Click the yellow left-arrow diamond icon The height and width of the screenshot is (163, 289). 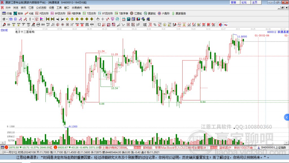[x=67, y=19]
